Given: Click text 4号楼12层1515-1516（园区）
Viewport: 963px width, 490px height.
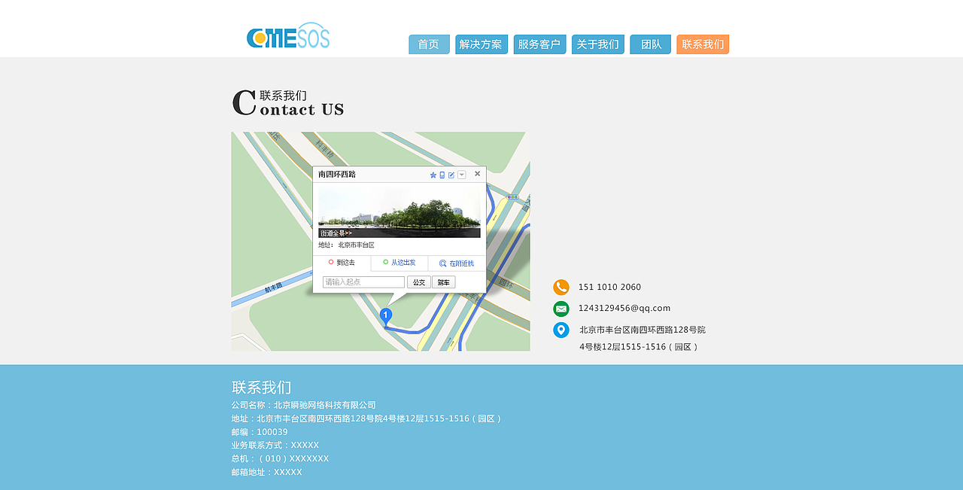Looking at the screenshot, I should tap(640, 347).
